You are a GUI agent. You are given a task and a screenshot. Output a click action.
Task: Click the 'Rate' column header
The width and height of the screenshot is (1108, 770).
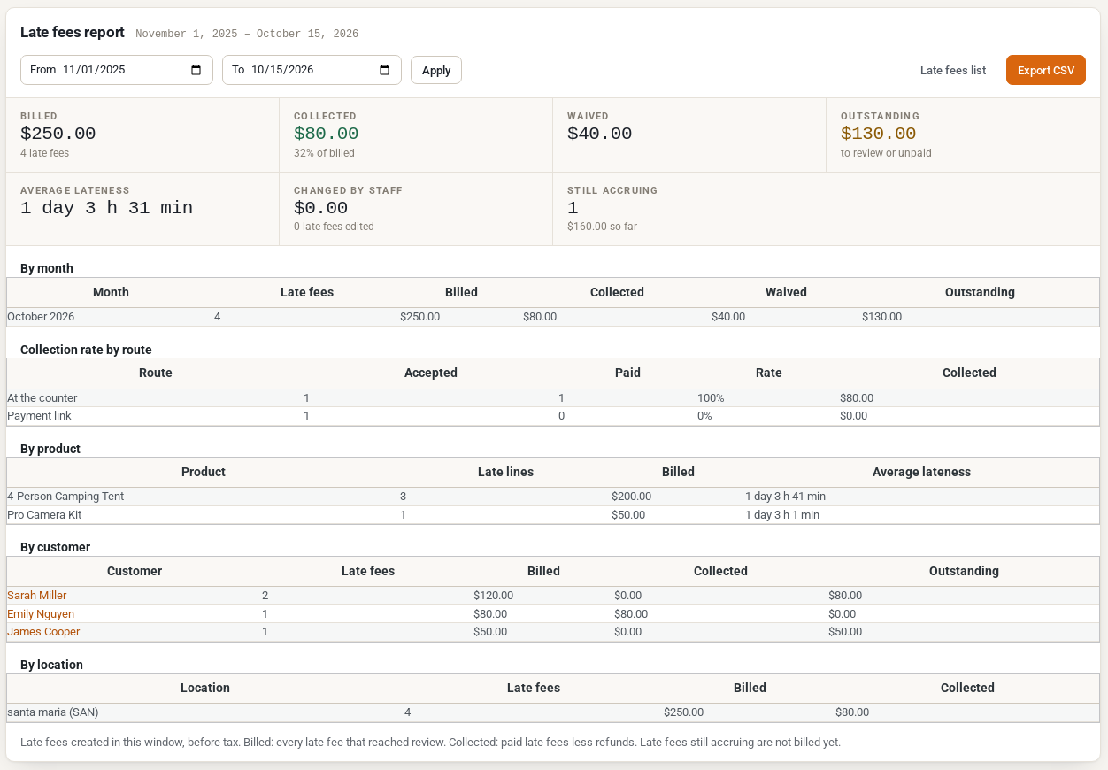tap(769, 373)
